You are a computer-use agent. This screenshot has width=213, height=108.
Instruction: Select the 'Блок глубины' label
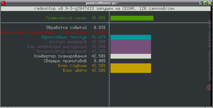pyautogui.click(x=72, y=66)
